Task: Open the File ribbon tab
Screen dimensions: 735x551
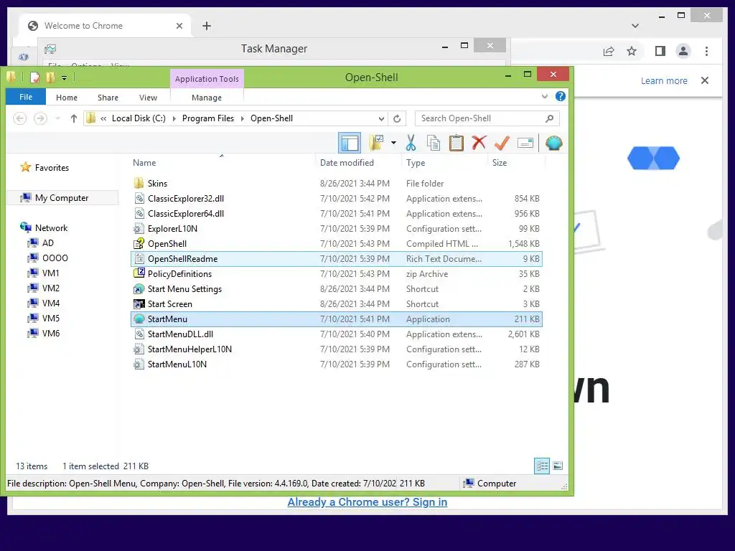Action: click(26, 97)
